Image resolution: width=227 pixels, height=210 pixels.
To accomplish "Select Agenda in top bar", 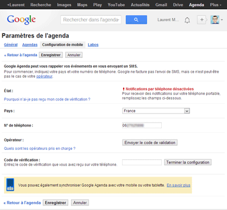I will 196,5.
